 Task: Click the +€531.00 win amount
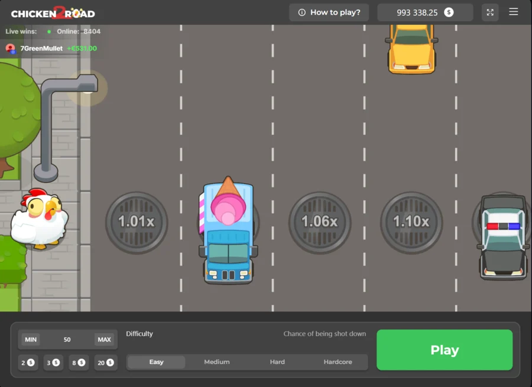pos(82,48)
